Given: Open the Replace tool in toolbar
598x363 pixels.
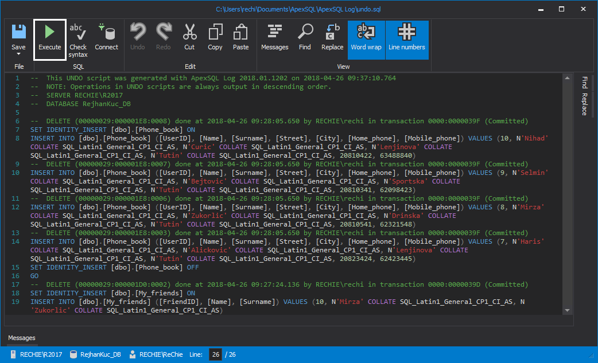Looking at the screenshot, I should [x=332, y=33].
